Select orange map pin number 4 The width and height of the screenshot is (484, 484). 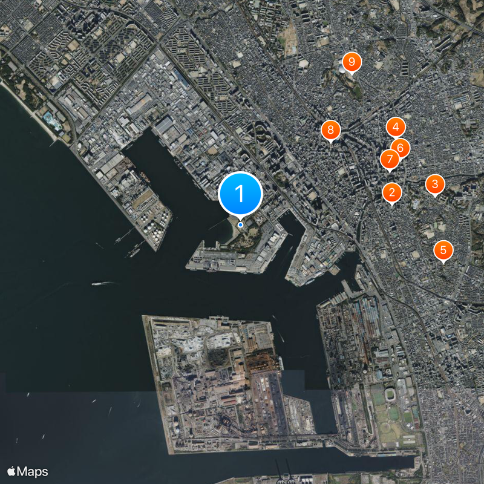(x=396, y=127)
